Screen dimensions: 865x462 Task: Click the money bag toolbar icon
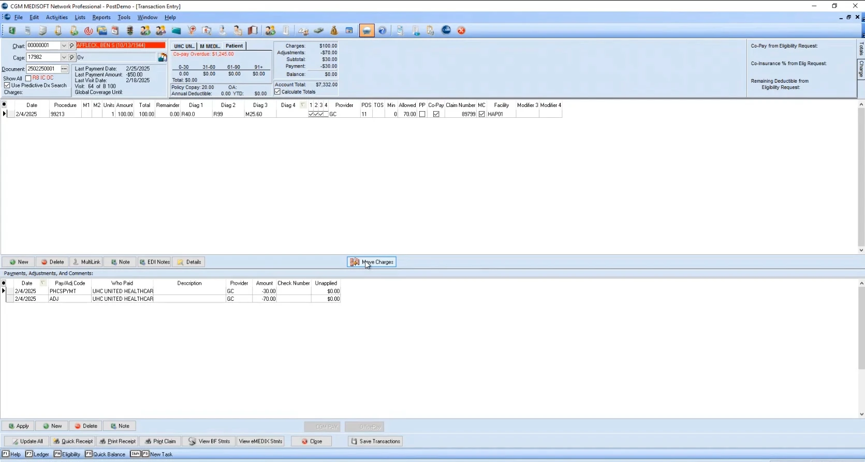[x=334, y=30]
